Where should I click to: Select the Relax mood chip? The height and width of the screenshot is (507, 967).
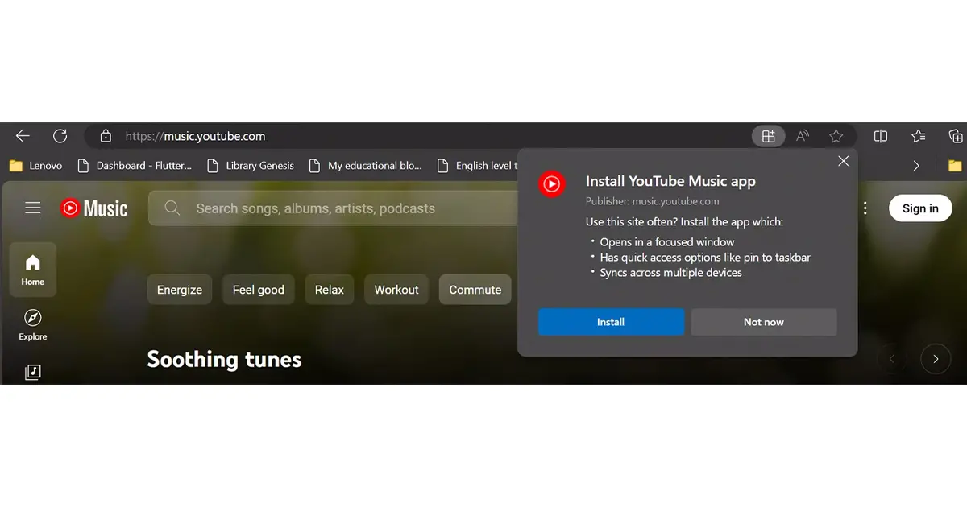(330, 290)
